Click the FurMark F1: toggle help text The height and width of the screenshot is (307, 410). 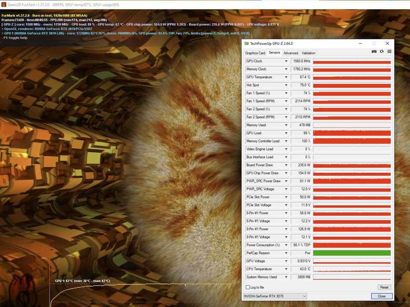(14, 38)
